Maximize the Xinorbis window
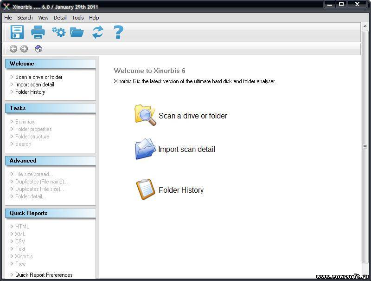371x281 pixels. pyautogui.click(x=341, y=5)
